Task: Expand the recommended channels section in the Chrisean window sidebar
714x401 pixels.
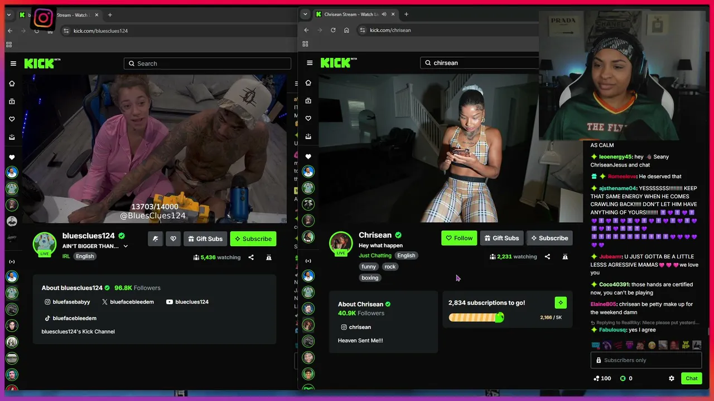Action: pyautogui.click(x=308, y=261)
